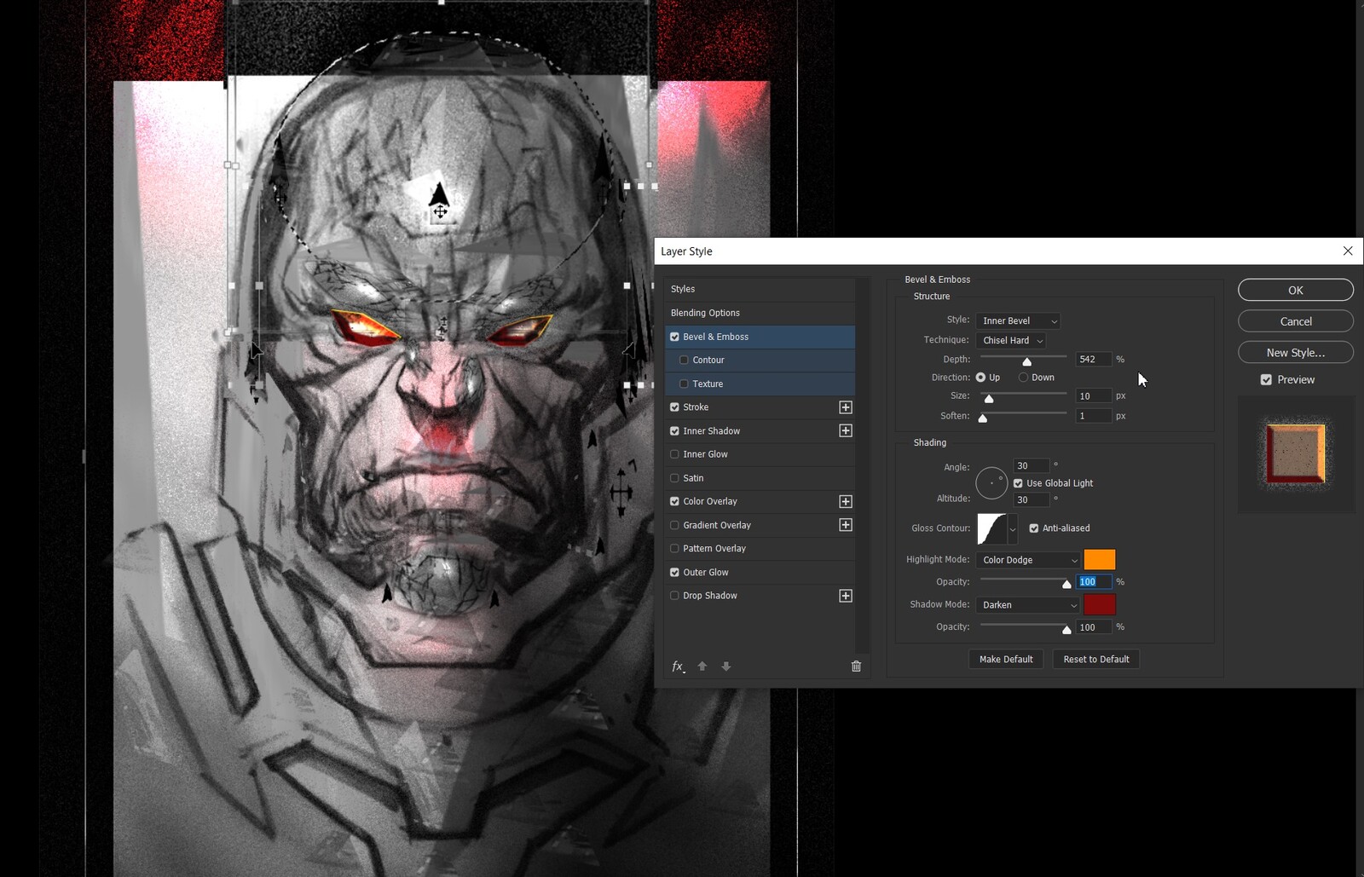Click the Make Default button
The image size is (1364, 877).
coord(1006,659)
